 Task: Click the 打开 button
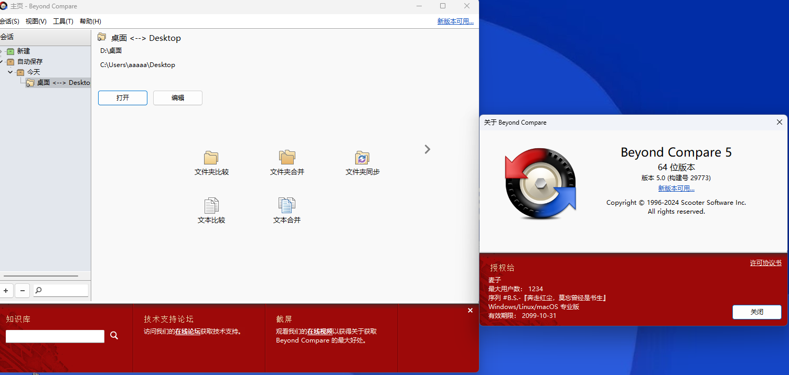pos(123,98)
